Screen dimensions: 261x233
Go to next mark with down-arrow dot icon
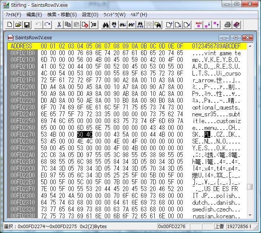207,25
